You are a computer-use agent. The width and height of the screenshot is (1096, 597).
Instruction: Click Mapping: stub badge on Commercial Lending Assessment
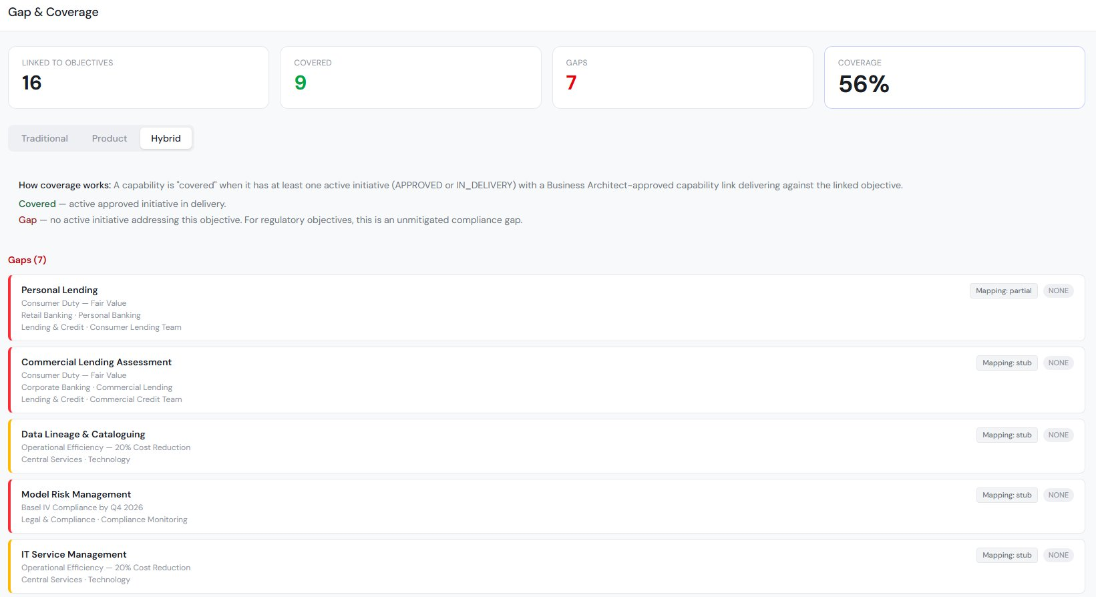[1007, 363]
